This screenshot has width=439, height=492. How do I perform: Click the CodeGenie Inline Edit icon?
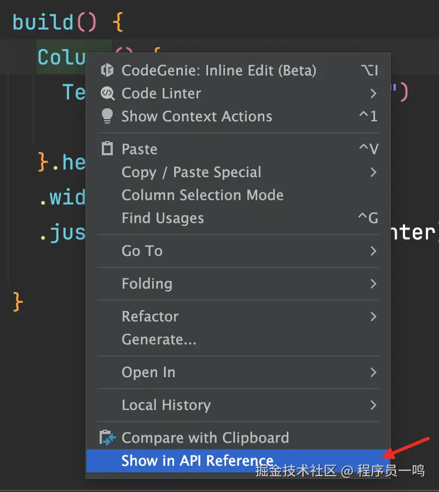point(107,71)
